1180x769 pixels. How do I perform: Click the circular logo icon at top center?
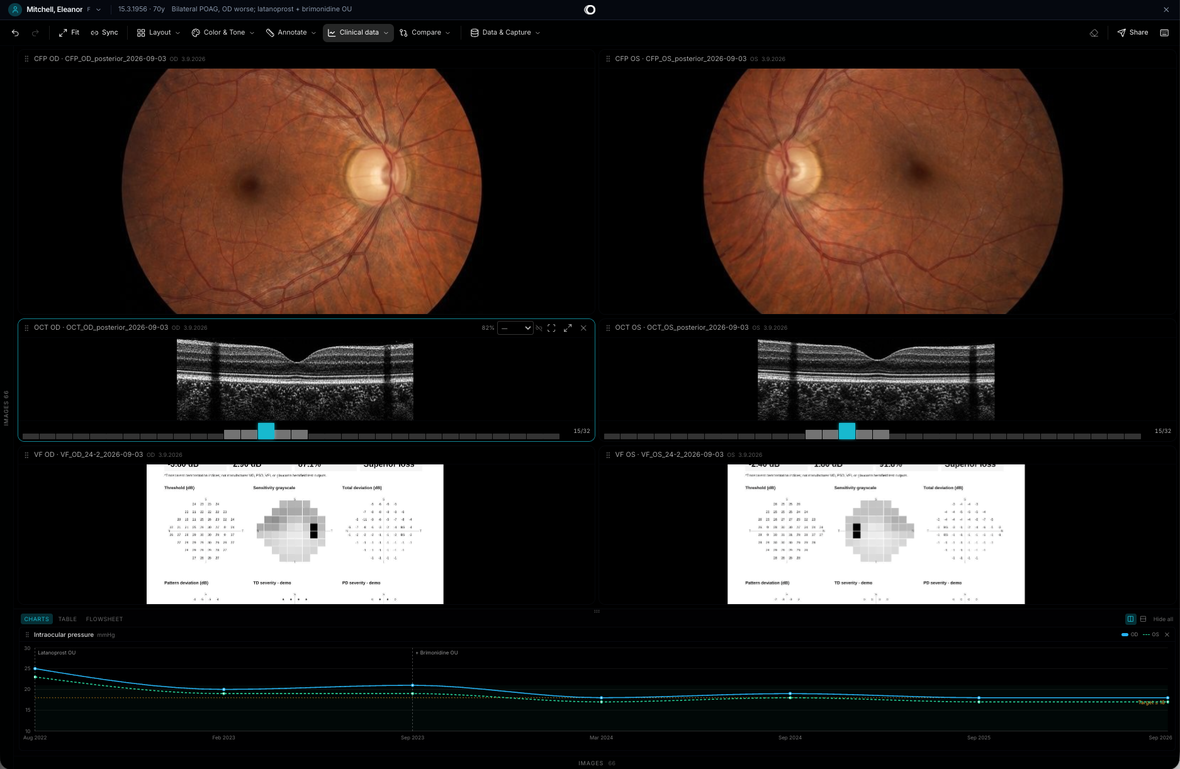click(590, 9)
